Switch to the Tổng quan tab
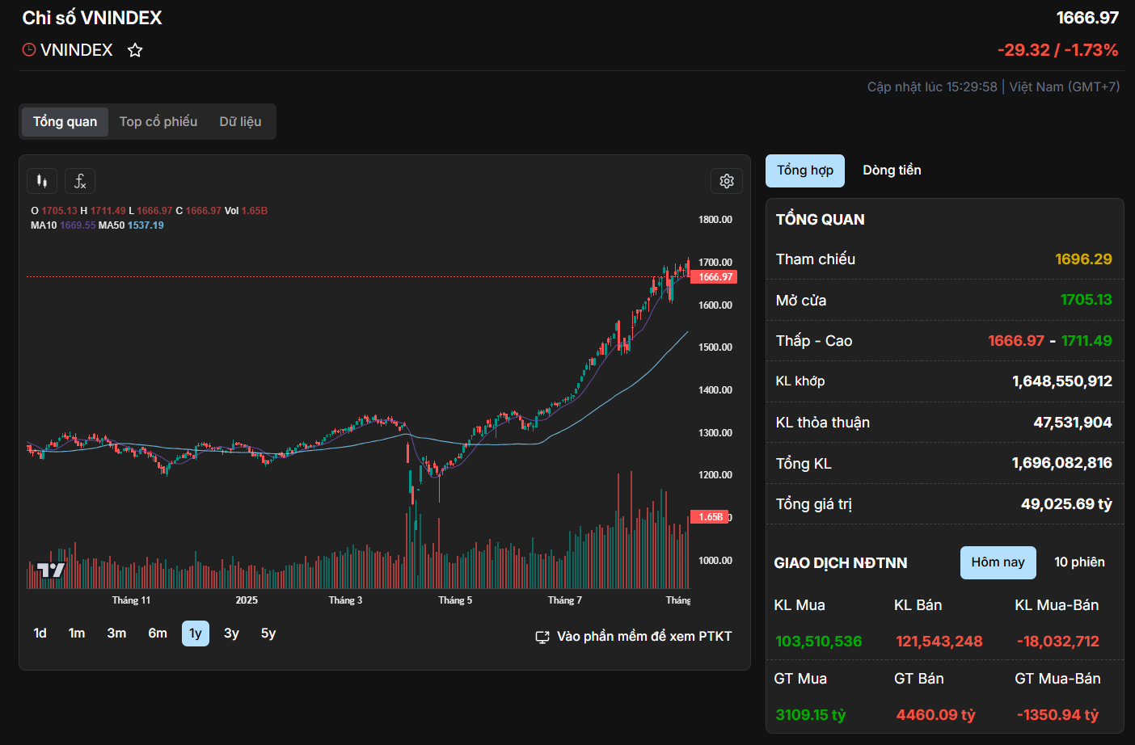The image size is (1135, 745). [x=65, y=121]
